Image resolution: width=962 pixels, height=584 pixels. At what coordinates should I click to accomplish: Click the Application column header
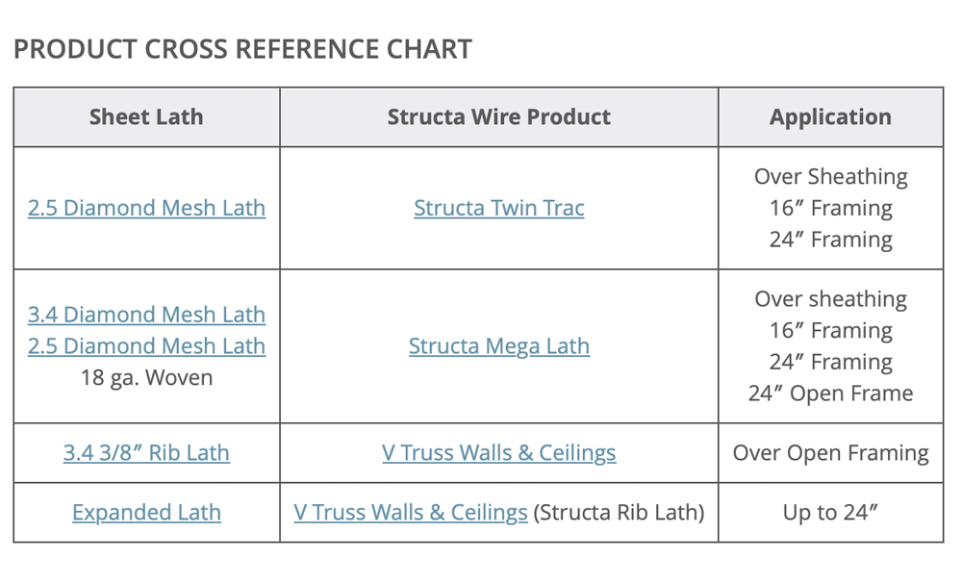(x=830, y=117)
